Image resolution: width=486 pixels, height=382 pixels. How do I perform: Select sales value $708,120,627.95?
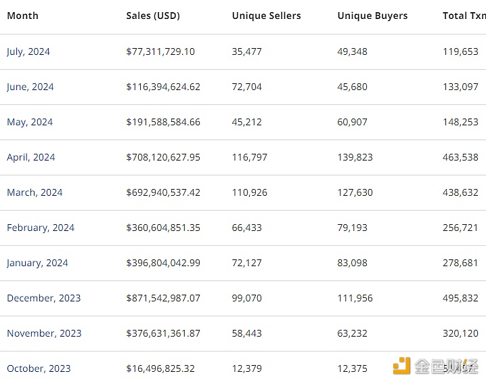(x=163, y=158)
